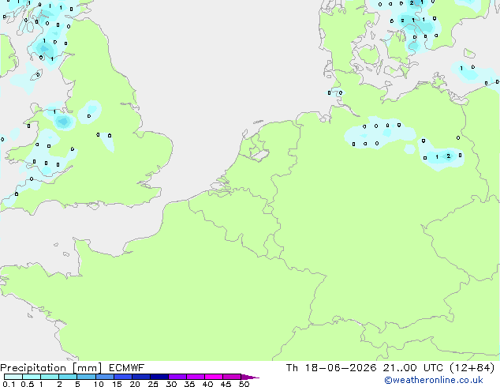The image size is (500, 387).
Task: Click the legend label '15'
Action: tap(117, 384)
